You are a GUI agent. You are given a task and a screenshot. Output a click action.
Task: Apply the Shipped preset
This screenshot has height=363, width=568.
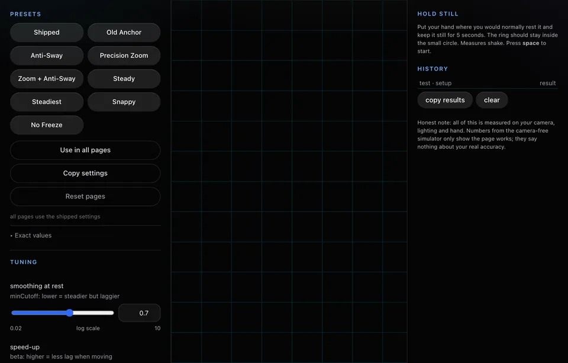tap(47, 33)
